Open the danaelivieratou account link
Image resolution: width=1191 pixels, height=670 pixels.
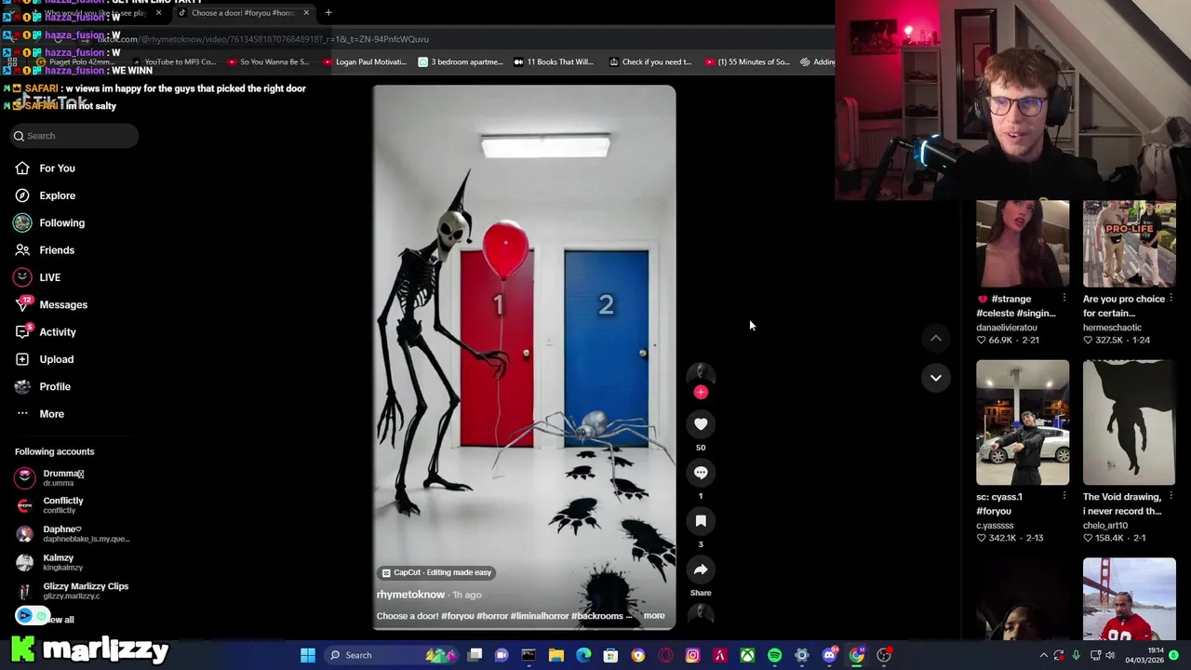pos(1006,328)
